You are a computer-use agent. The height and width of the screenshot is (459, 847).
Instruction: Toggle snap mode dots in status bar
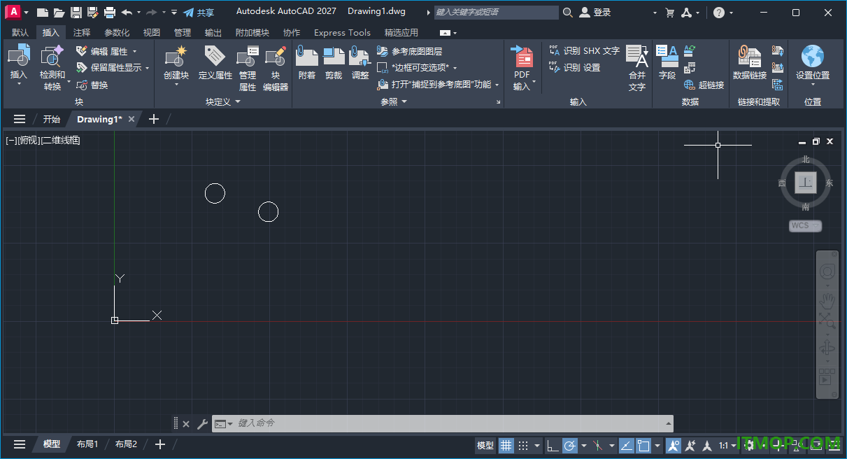click(x=523, y=445)
